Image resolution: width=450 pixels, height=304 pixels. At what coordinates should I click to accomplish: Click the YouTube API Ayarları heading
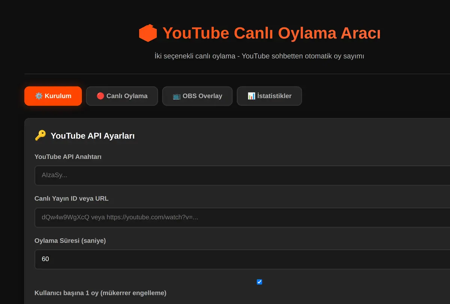(93, 136)
